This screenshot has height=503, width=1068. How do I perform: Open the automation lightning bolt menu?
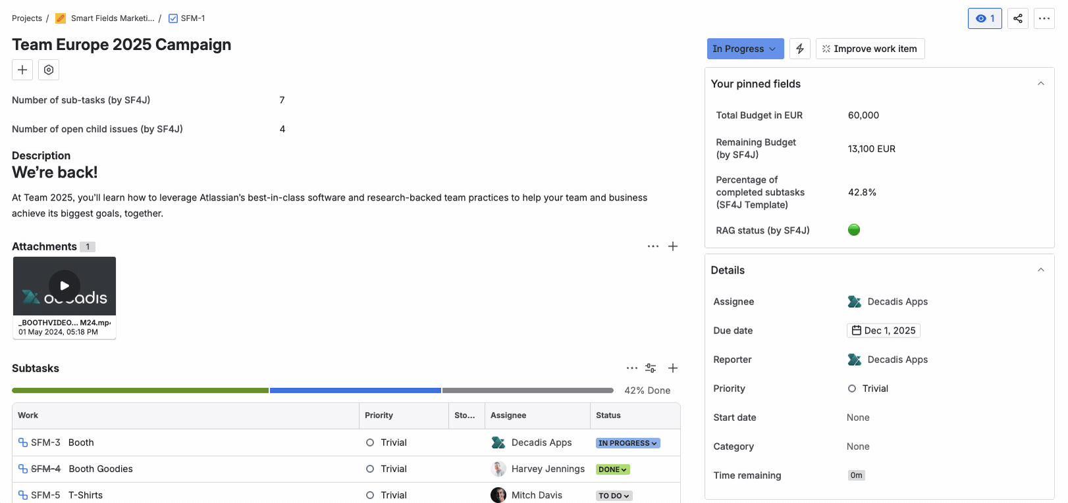(x=799, y=49)
